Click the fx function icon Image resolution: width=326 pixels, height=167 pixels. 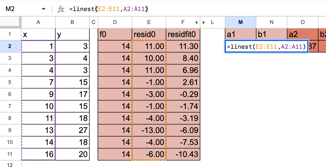point(60,9)
